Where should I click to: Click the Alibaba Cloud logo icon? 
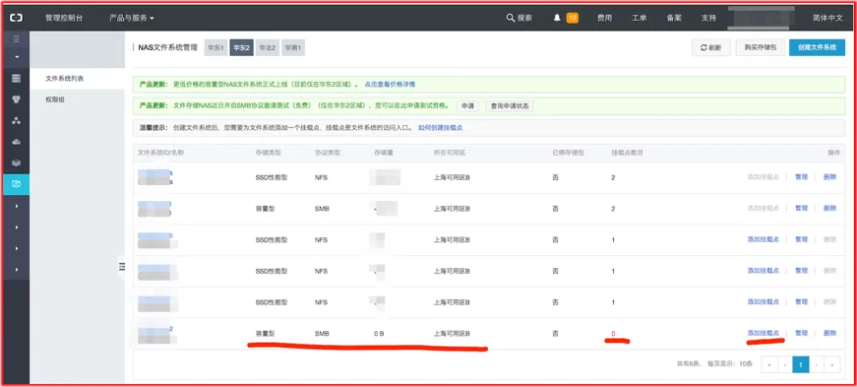(17, 18)
